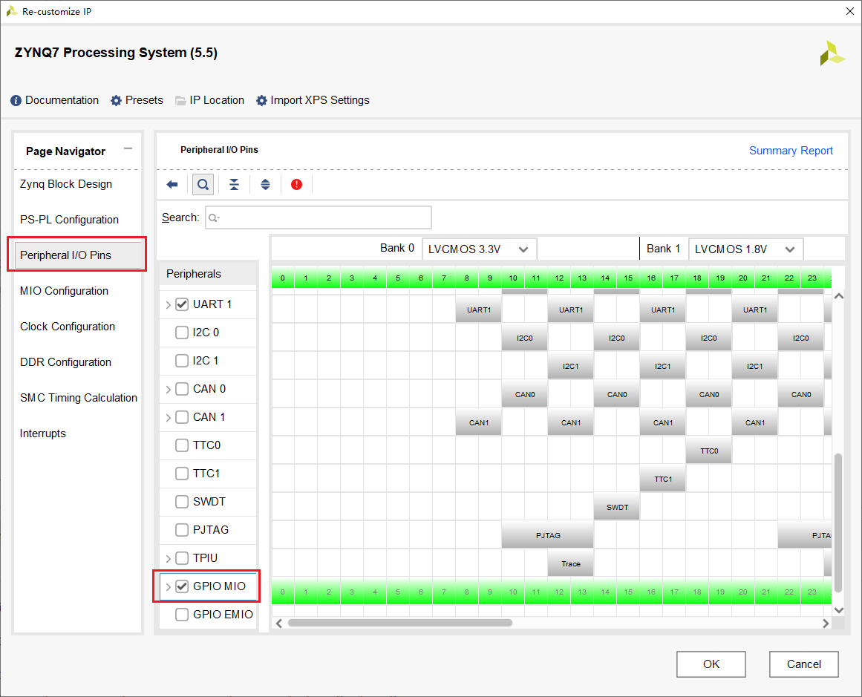The width and height of the screenshot is (862, 697).
Task: Open Bank 1 voltage dropdown
Action: click(745, 249)
